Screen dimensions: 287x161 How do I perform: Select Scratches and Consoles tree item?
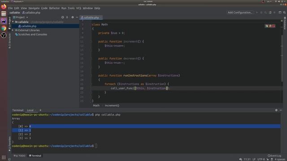[x=31, y=34]
